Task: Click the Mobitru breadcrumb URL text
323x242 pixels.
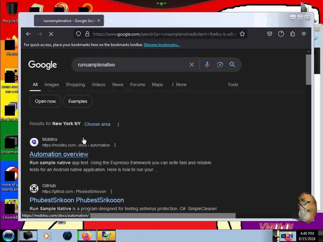Action: click(76, 145)
